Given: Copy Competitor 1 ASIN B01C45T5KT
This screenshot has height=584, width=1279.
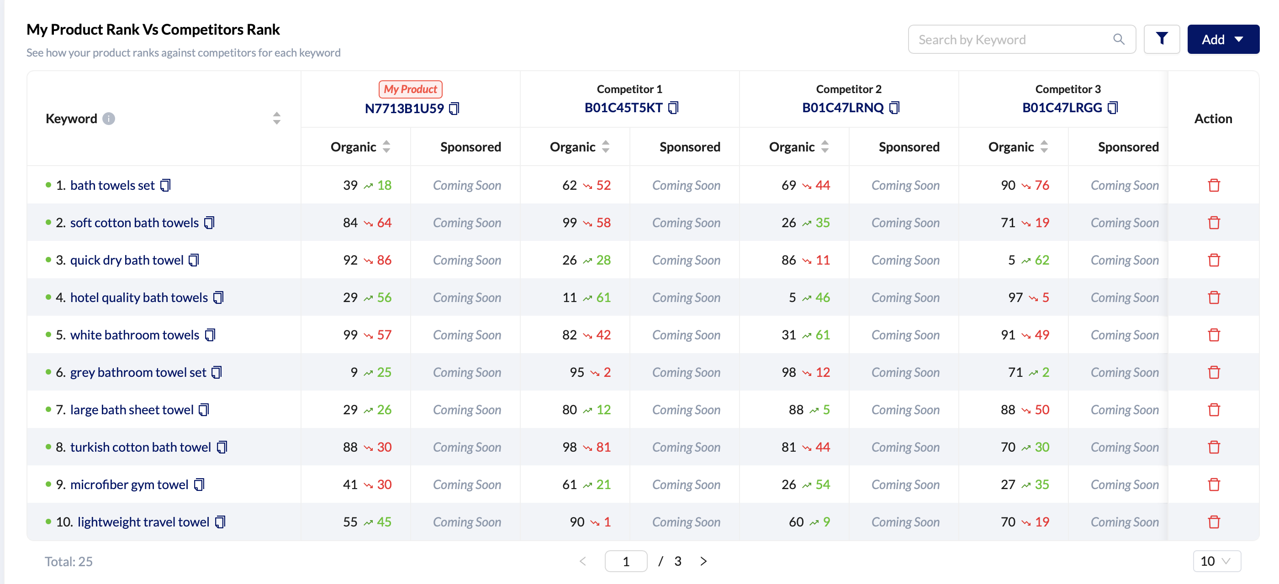Looking at the screenshot, I should [x=673, y=108].
